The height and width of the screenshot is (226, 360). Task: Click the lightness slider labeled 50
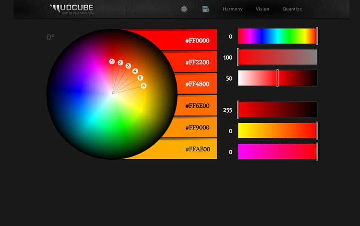pyautogui.click(x=278, y=78)
